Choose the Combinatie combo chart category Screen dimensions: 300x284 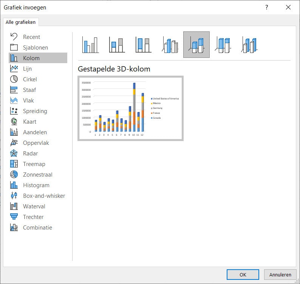[x=38, y=228]
